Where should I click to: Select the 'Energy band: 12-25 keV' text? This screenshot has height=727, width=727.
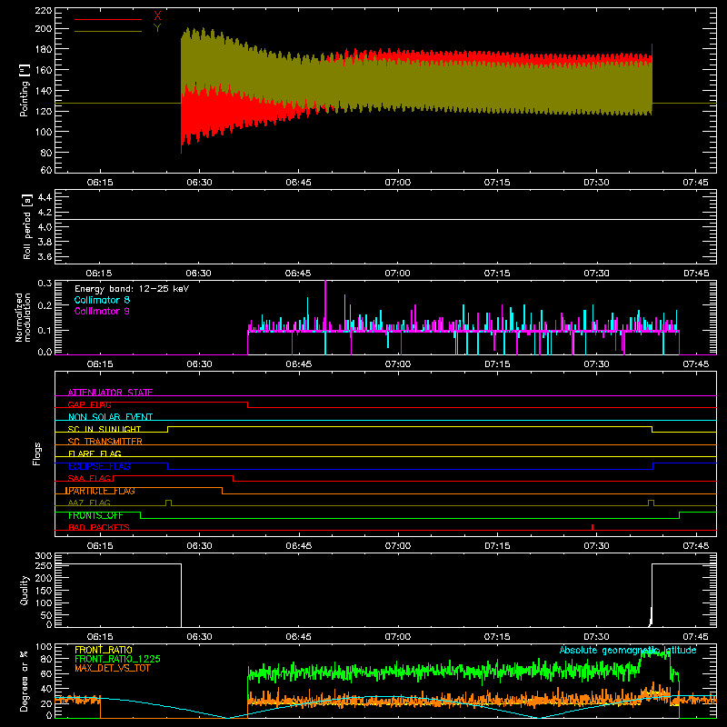click(x=132, y=289)
